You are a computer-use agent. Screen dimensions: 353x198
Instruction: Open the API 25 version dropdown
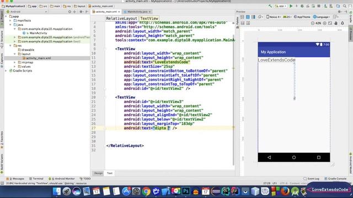[287, 17]
